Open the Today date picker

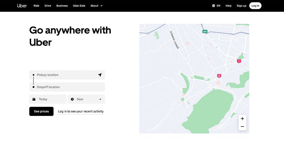tap(48, 99)
